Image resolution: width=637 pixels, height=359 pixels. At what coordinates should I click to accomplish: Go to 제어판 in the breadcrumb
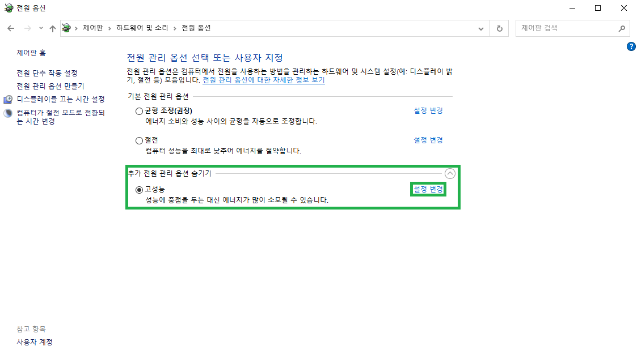click(93, 28)
